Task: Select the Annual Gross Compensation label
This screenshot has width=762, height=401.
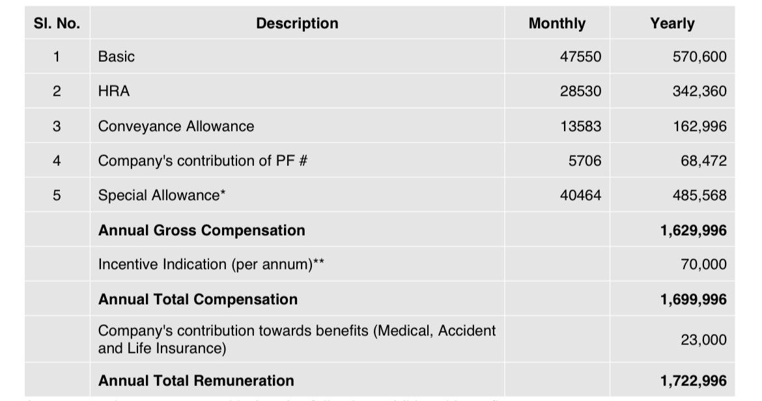Action: pyautogui.click(x=202, y=230)
